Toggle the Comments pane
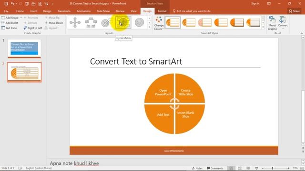 [x=215, y=168]
